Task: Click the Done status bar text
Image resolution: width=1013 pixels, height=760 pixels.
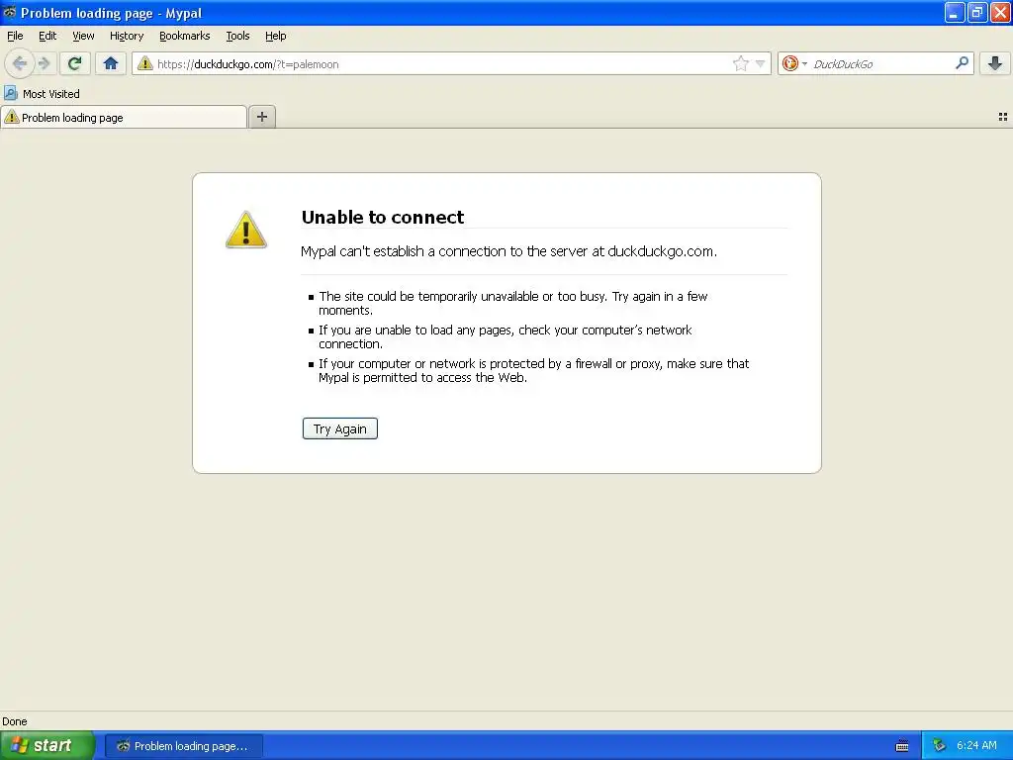Action: pos(15,721)
